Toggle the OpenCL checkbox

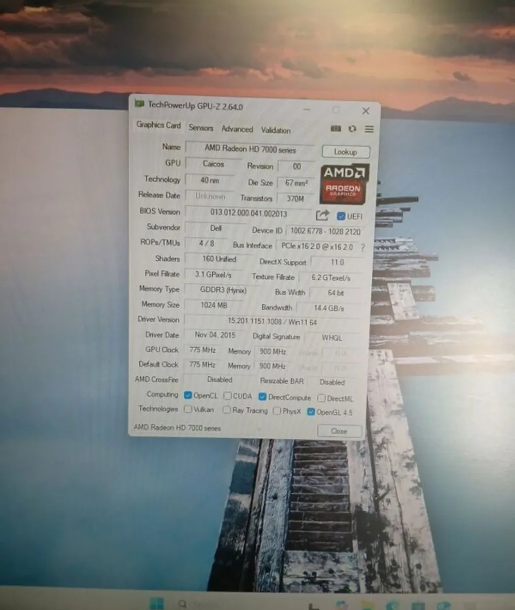188,395
